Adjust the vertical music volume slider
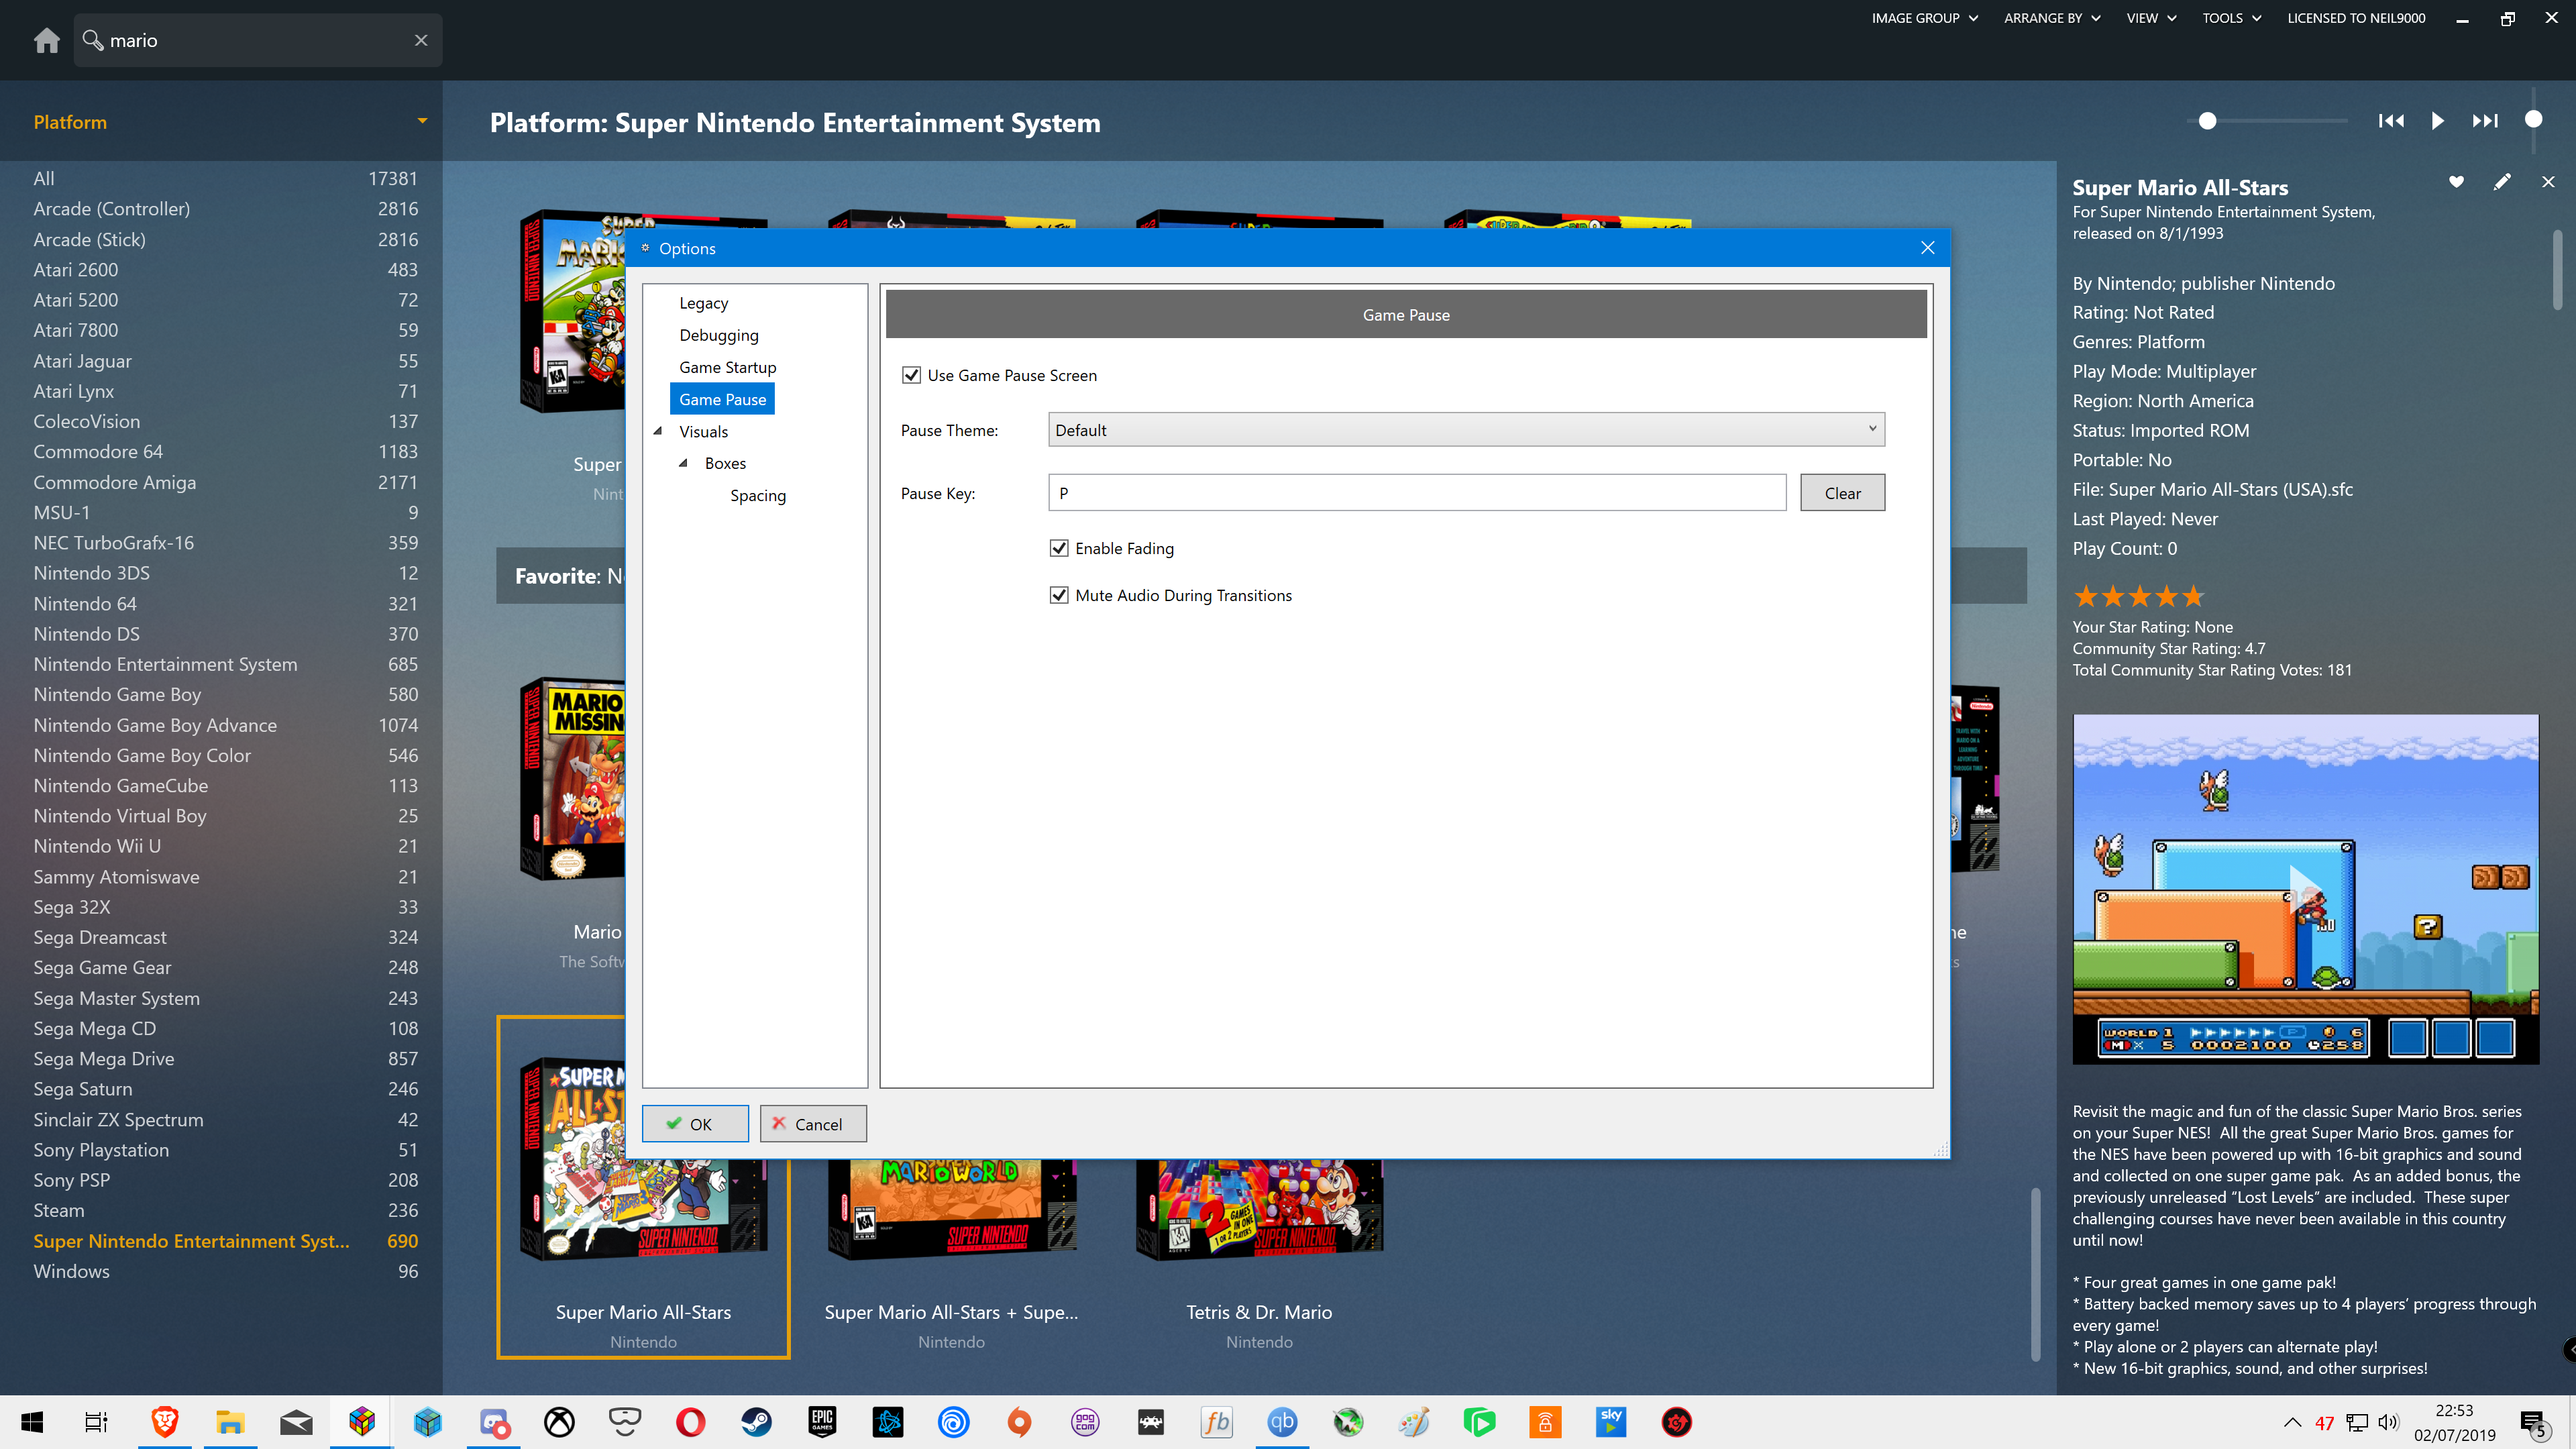 point(2533,119)
